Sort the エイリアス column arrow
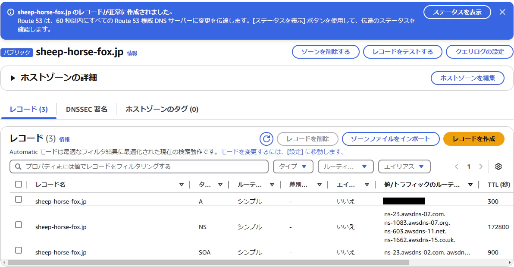The height and width of the screenshot is (267, 514). click(x=367, y=185)
